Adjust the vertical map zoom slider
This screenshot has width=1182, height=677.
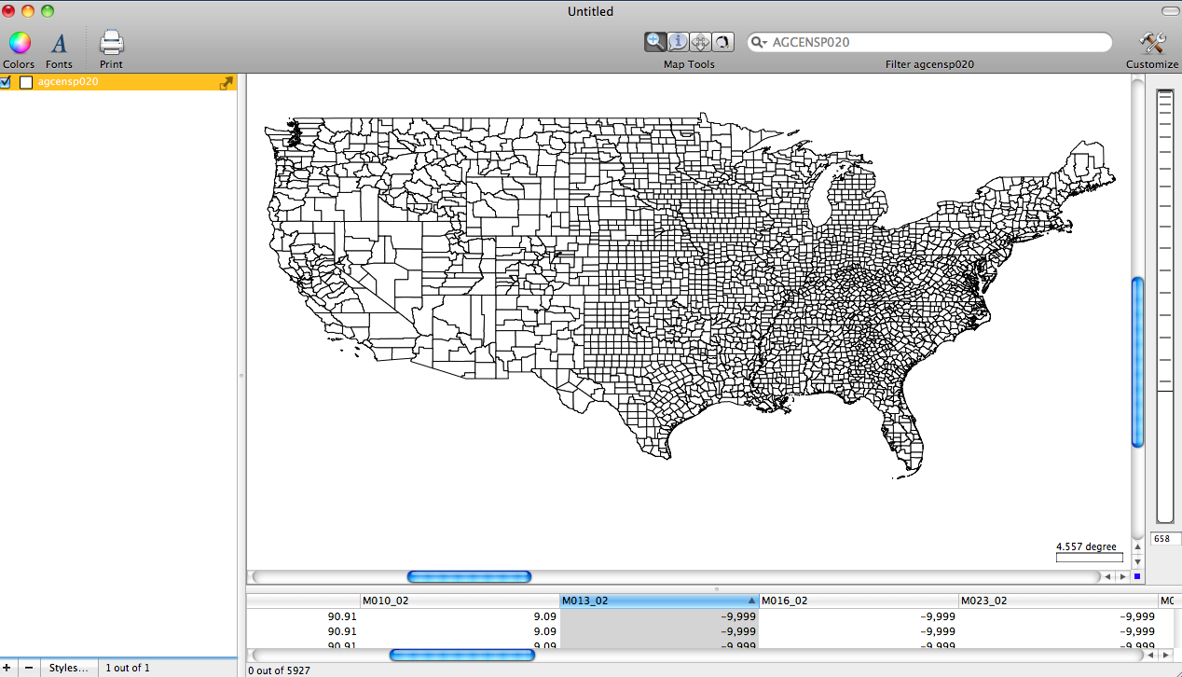[x=1137, y=359]
